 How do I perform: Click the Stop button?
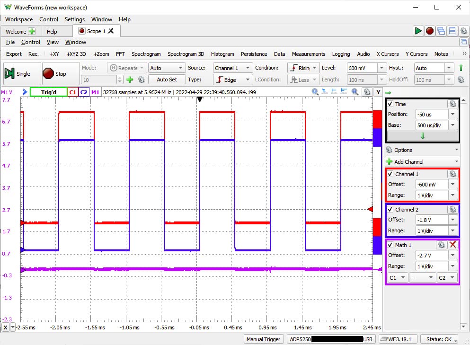[x=61, y=74]
